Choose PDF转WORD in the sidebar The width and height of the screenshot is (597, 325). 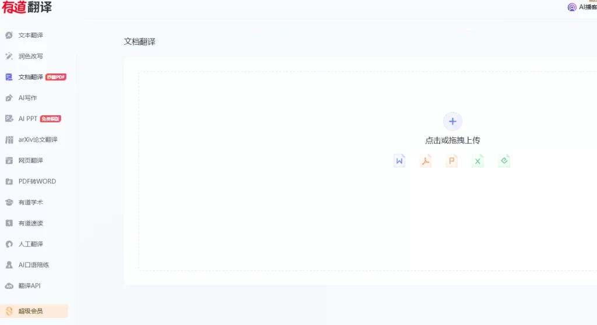[37, 182]
